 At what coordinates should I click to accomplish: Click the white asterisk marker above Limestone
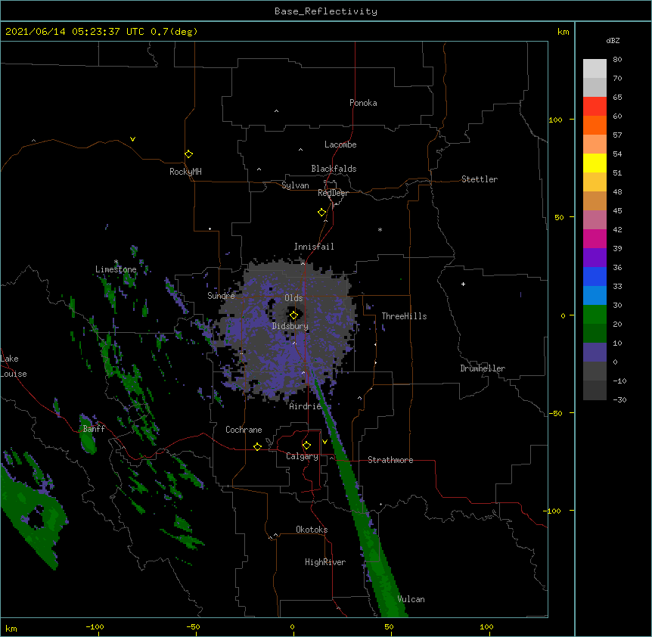click(116, 262)
